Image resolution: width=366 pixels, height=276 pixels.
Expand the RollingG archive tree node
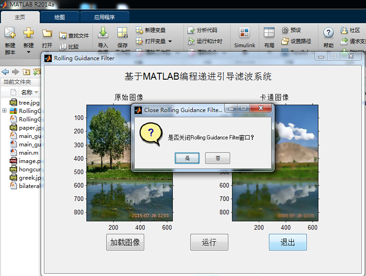pos(4,110)
